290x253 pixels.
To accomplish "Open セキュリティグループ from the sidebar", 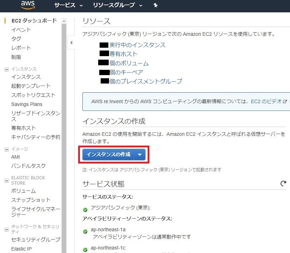I will 35,240.
